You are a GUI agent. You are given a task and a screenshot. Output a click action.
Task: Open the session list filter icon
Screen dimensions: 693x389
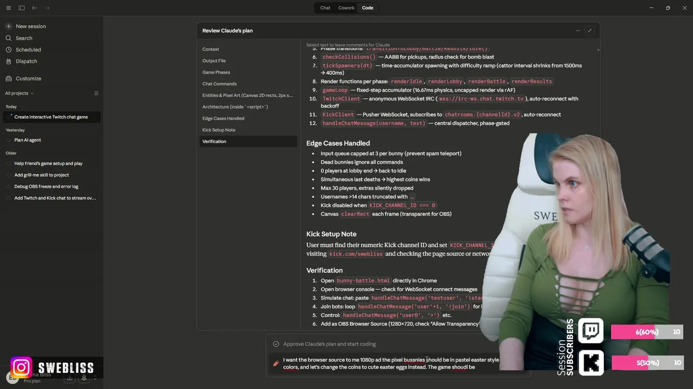click(96, 93)
